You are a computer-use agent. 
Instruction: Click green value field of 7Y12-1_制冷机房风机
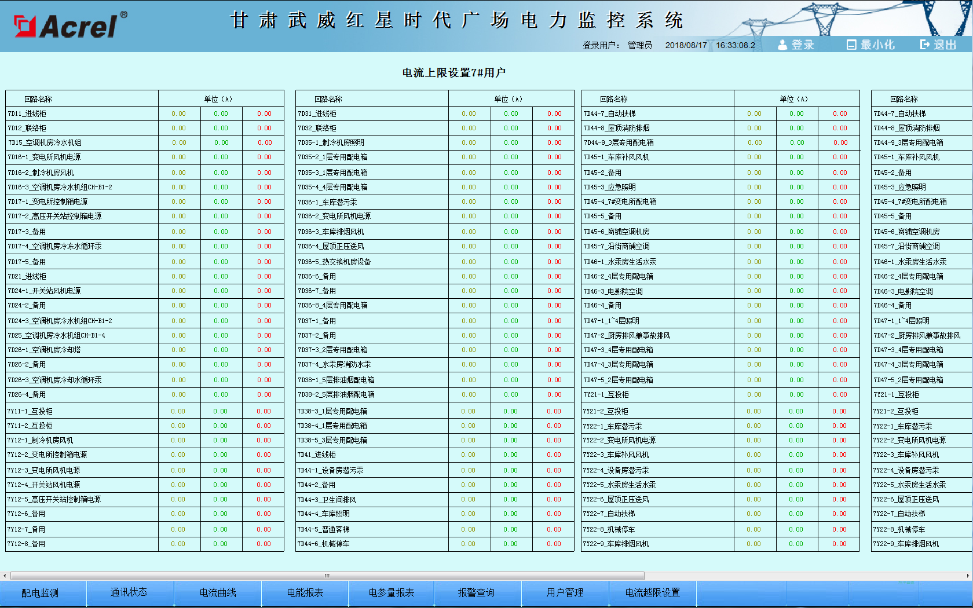coord(221,441)
